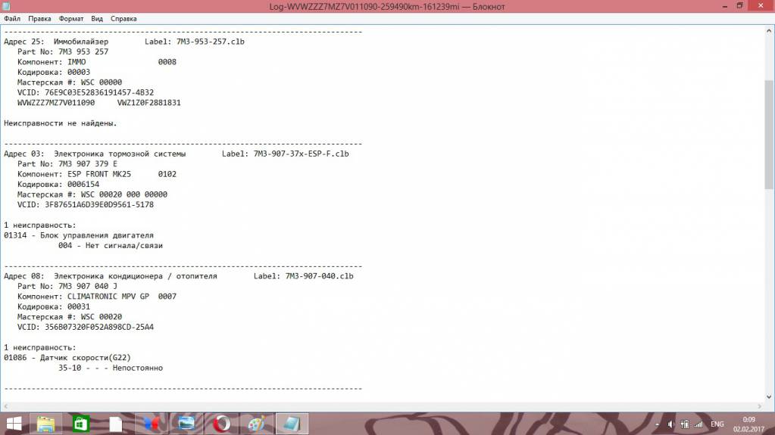Open the Paint app in the taskbar
The width and height of the screenshot is (775, 435).
point(255,424)
